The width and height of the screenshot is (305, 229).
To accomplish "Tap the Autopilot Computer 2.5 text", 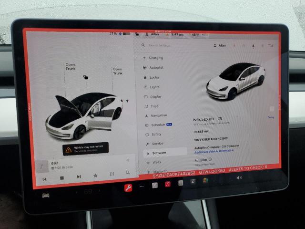I will click(217, 146).
